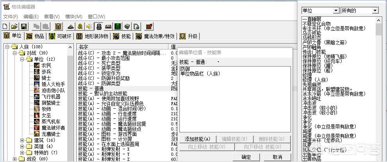
Task: Select 步兵 unit in the tree
Action: (x=46, y=72)
